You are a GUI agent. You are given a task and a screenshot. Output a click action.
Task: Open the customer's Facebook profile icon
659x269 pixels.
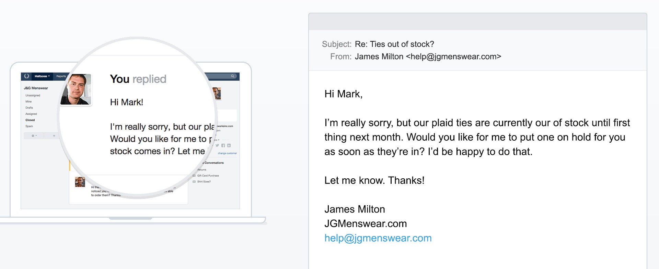223,145
